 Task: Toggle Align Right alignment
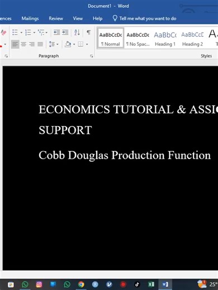pos(32,44)
